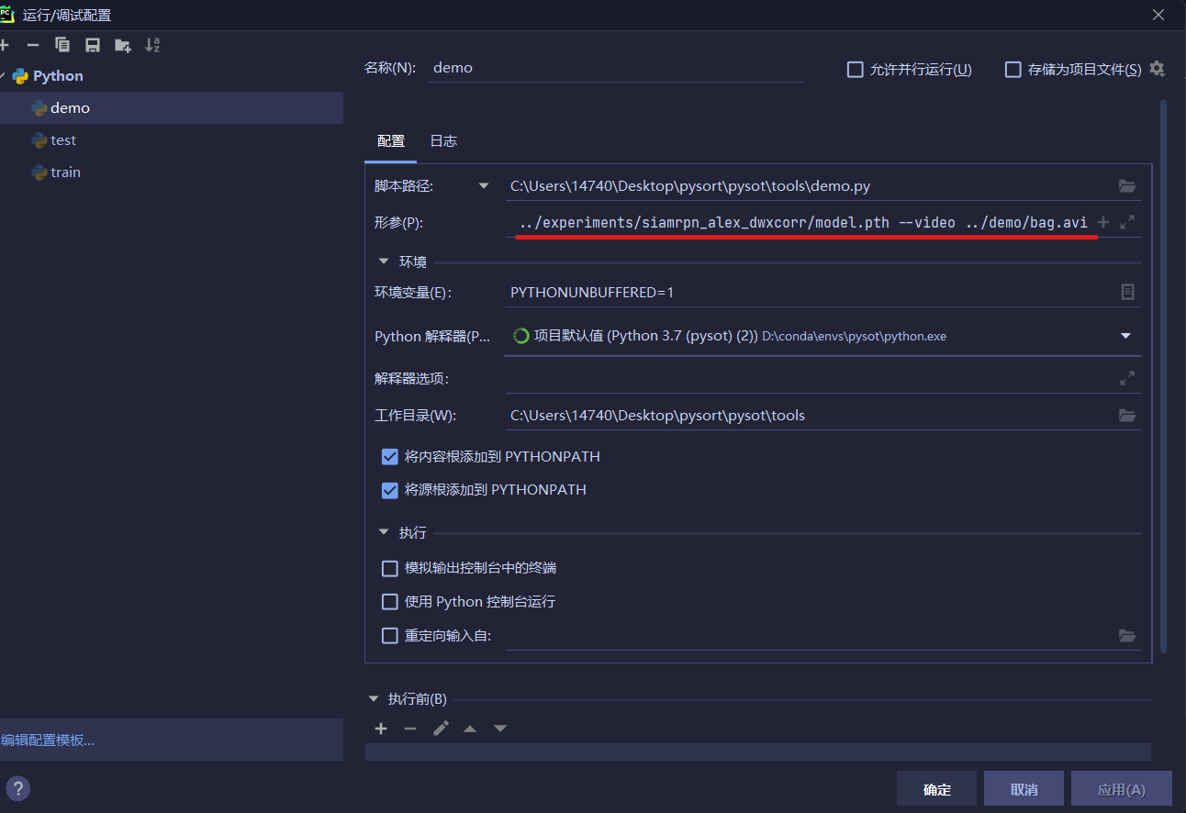Browse for working directory folder icon

1127,416
